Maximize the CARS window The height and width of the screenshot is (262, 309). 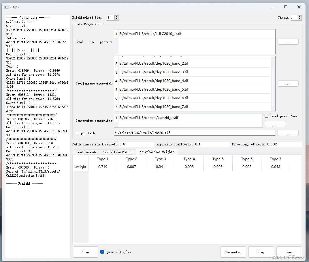(286, 7)
